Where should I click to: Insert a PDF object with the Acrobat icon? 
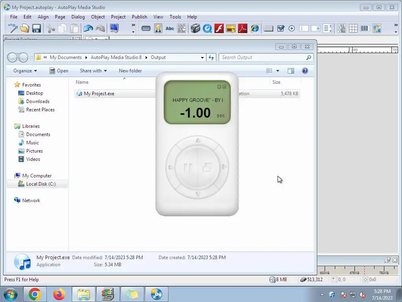click(x=243, y=28)
